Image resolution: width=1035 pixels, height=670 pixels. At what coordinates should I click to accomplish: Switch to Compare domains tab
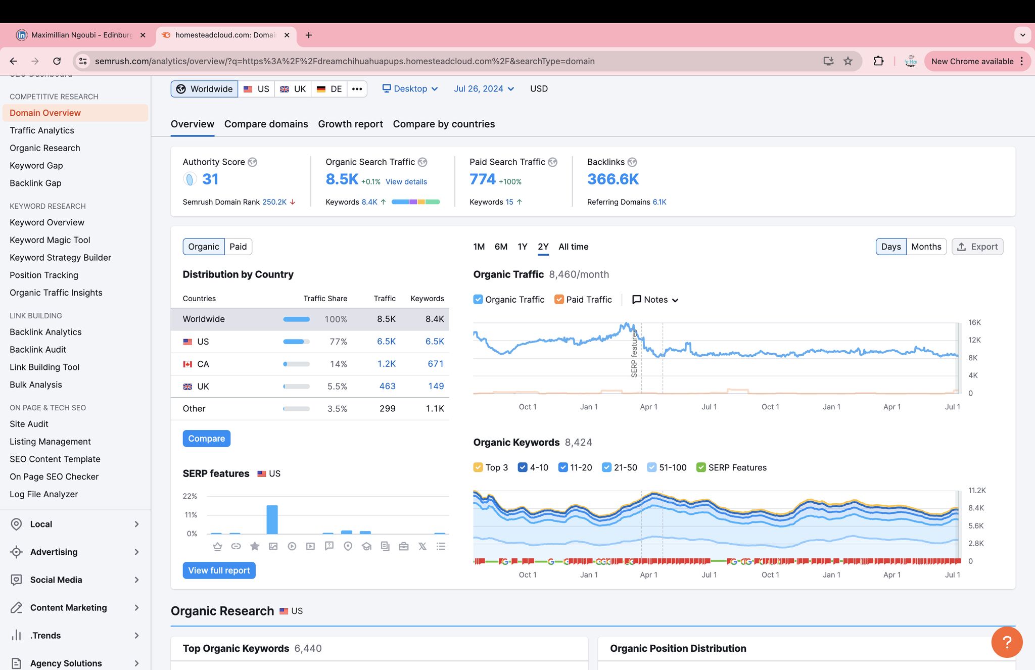click(266, 124)
